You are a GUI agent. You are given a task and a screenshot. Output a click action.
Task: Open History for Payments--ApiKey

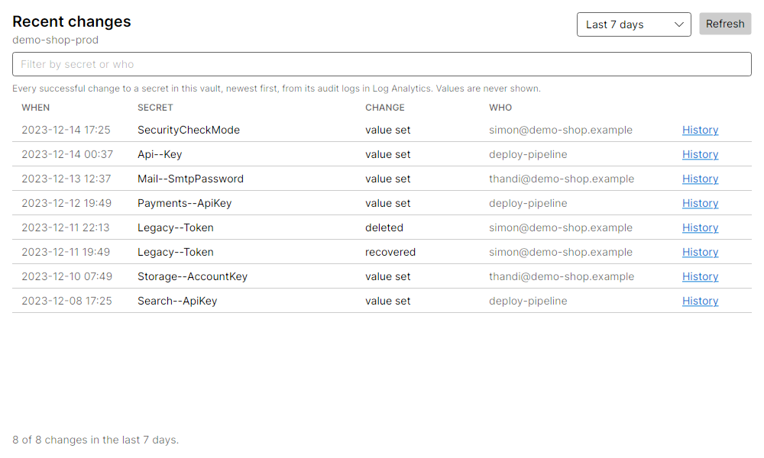pyautogui.click(x=700, y=203)
